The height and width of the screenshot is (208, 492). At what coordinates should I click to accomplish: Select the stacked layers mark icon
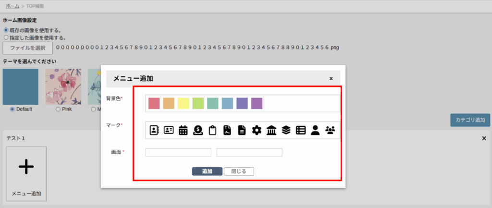[286, 130]
